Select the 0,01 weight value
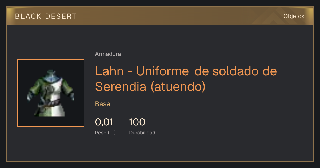 click(104, 122)
